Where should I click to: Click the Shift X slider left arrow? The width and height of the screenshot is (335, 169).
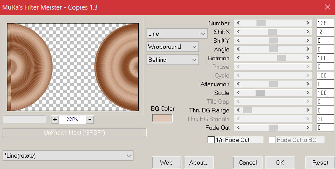[238, 32]
